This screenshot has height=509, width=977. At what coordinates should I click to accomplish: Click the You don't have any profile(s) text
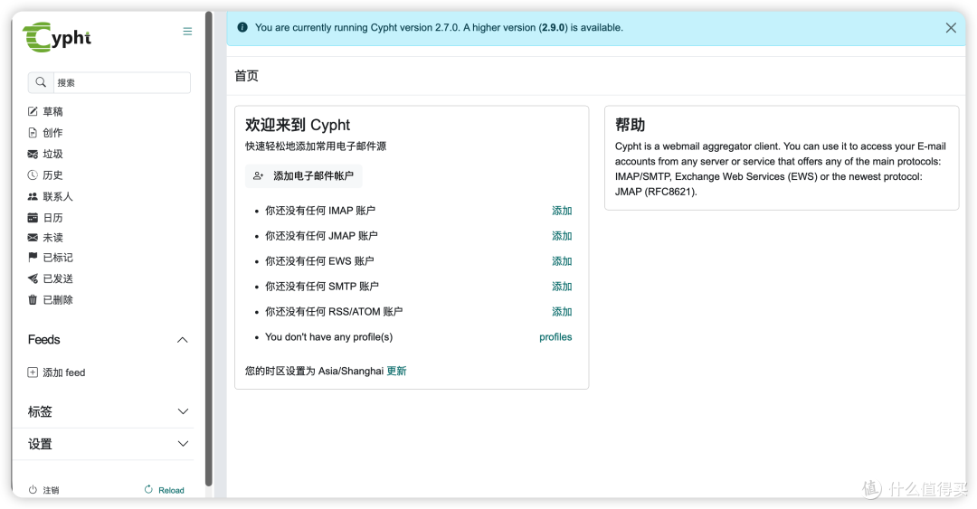click(329, 337)
